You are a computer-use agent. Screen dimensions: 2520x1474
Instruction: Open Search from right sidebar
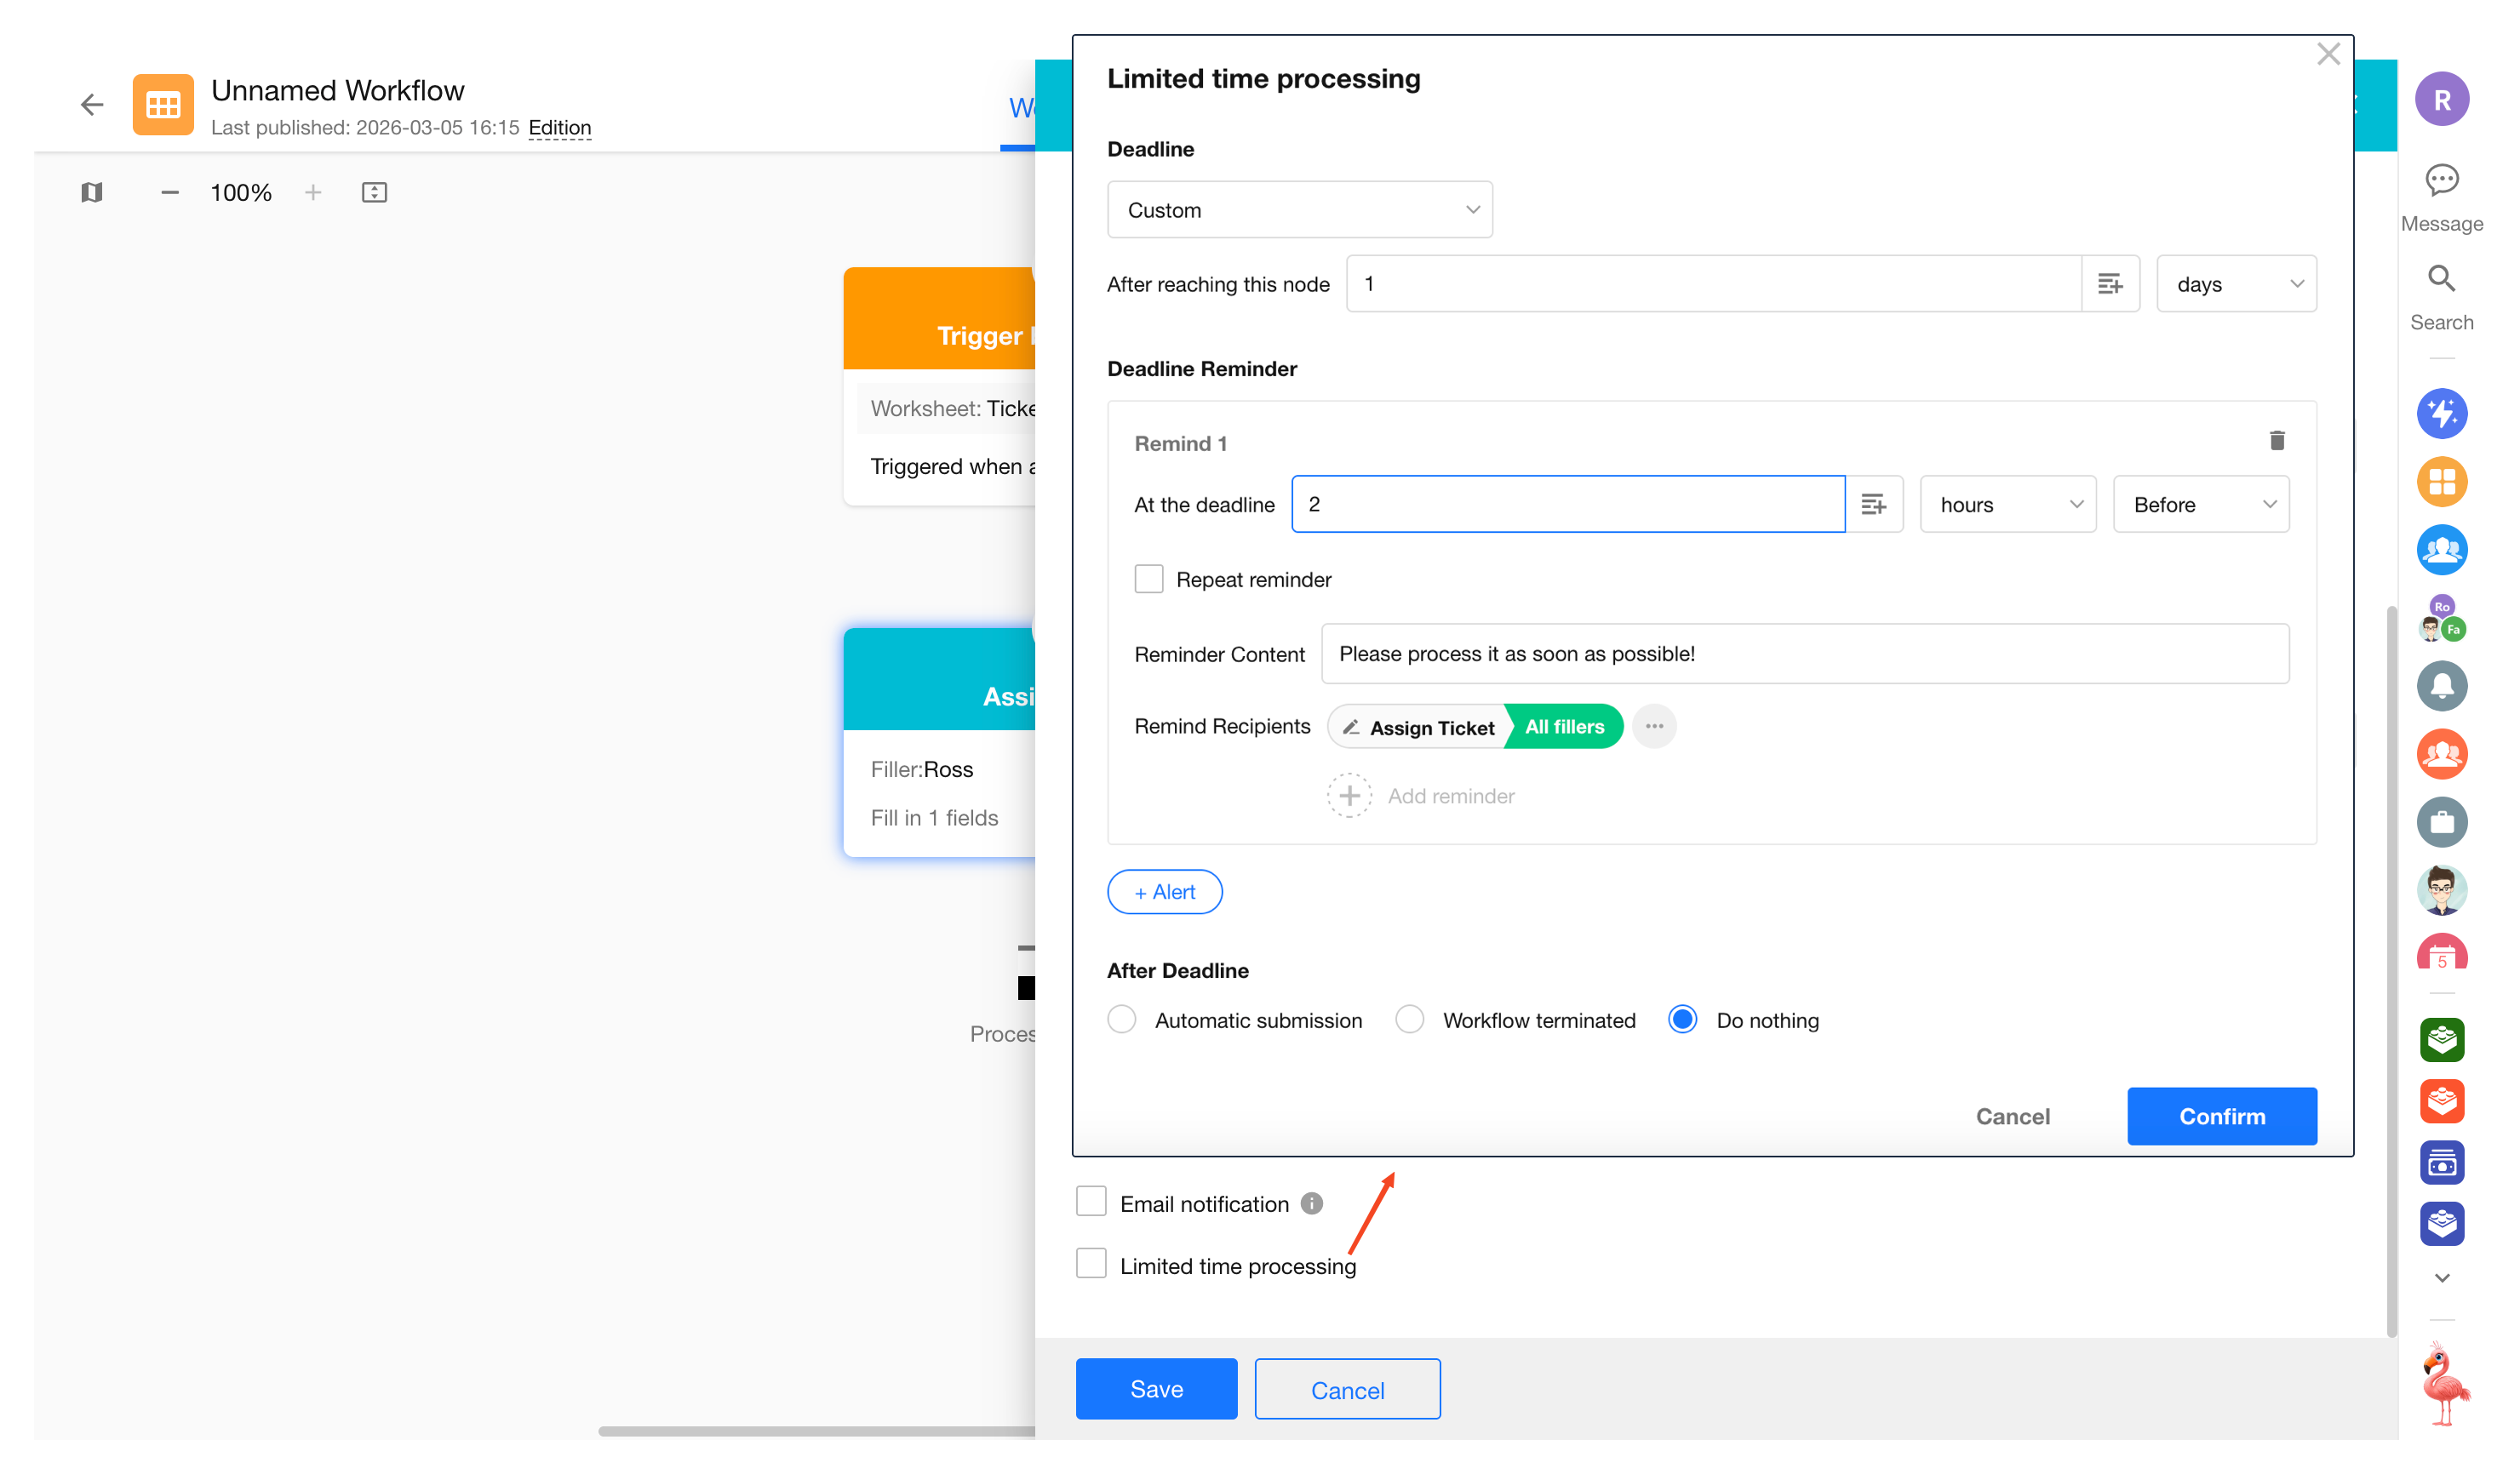coord(2441,280)
